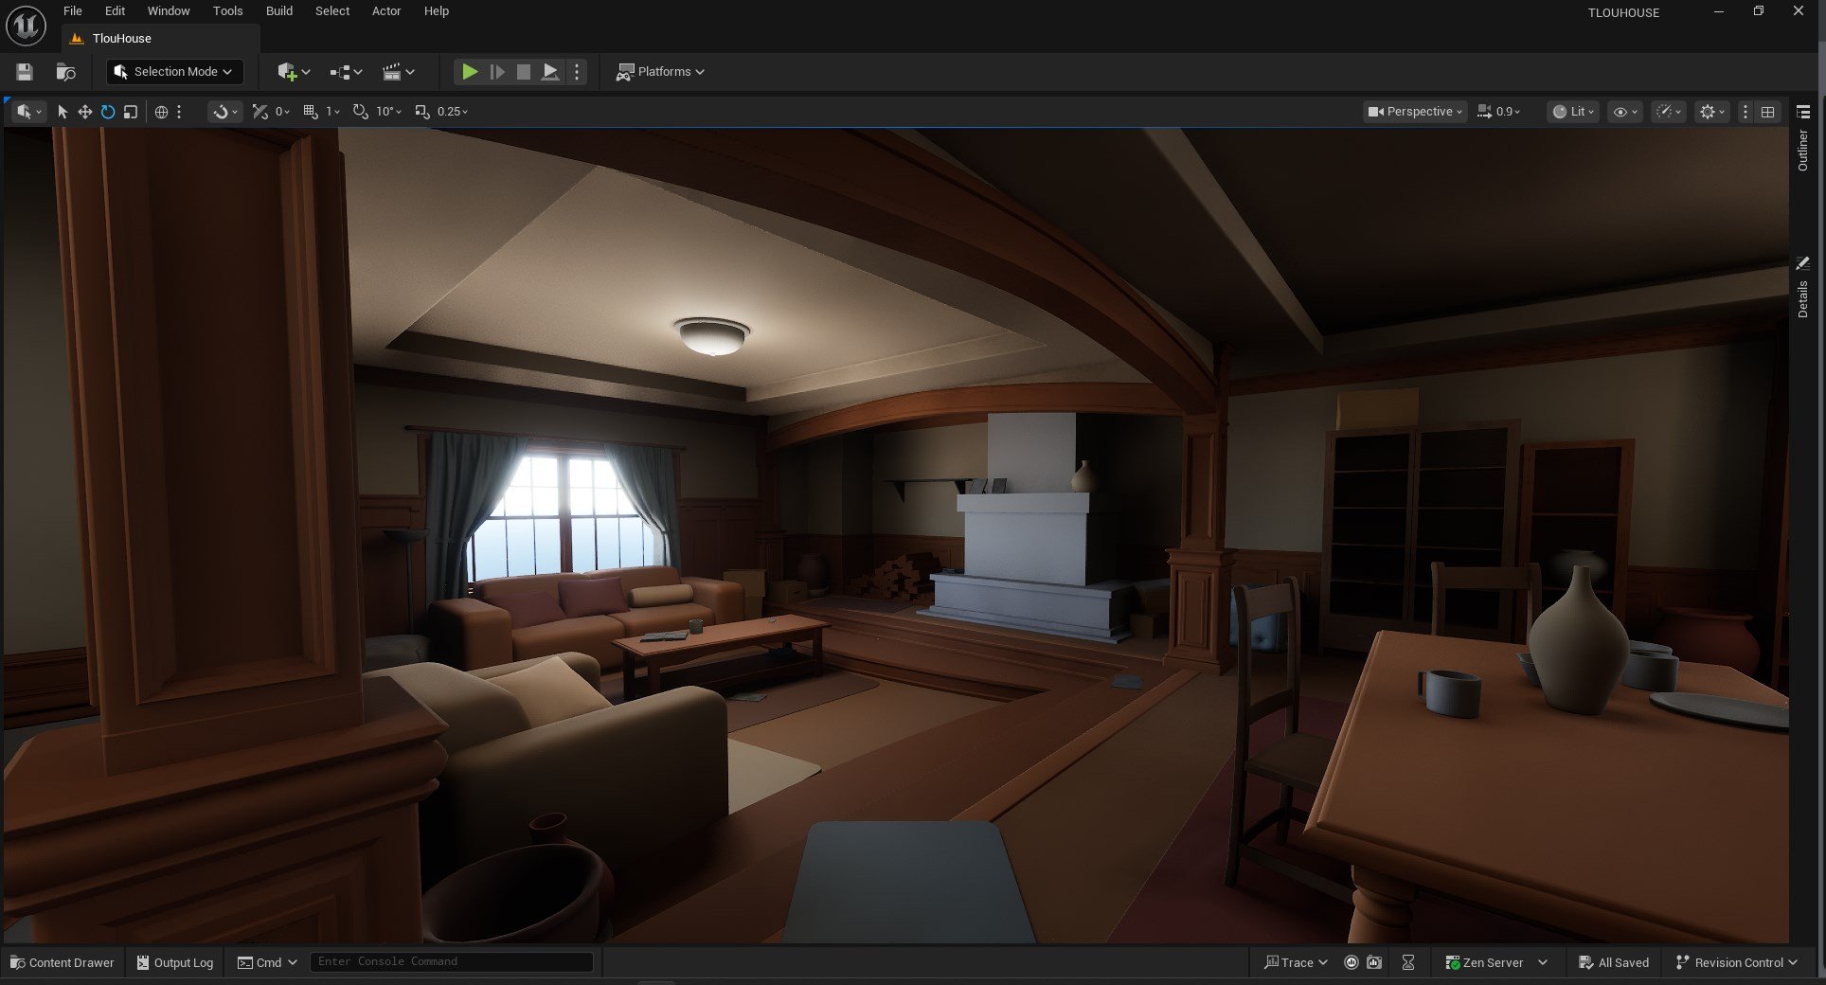Click the Unreal Engine logo icon
This screenshot has height=985, width=1826.
[26, 26]
